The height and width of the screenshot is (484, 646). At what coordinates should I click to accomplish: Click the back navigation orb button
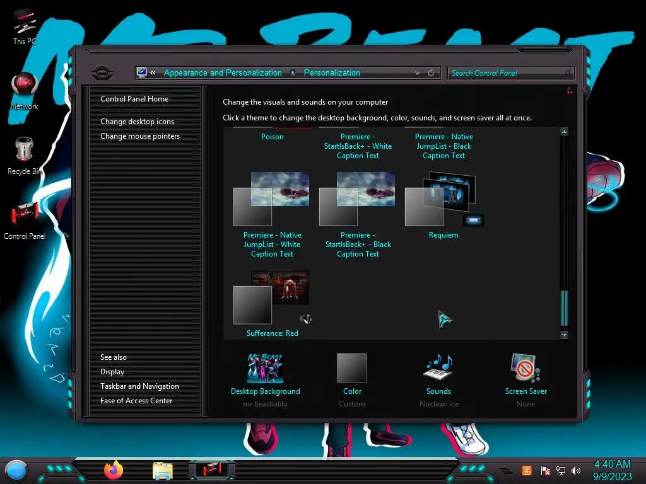pos(102,73)
